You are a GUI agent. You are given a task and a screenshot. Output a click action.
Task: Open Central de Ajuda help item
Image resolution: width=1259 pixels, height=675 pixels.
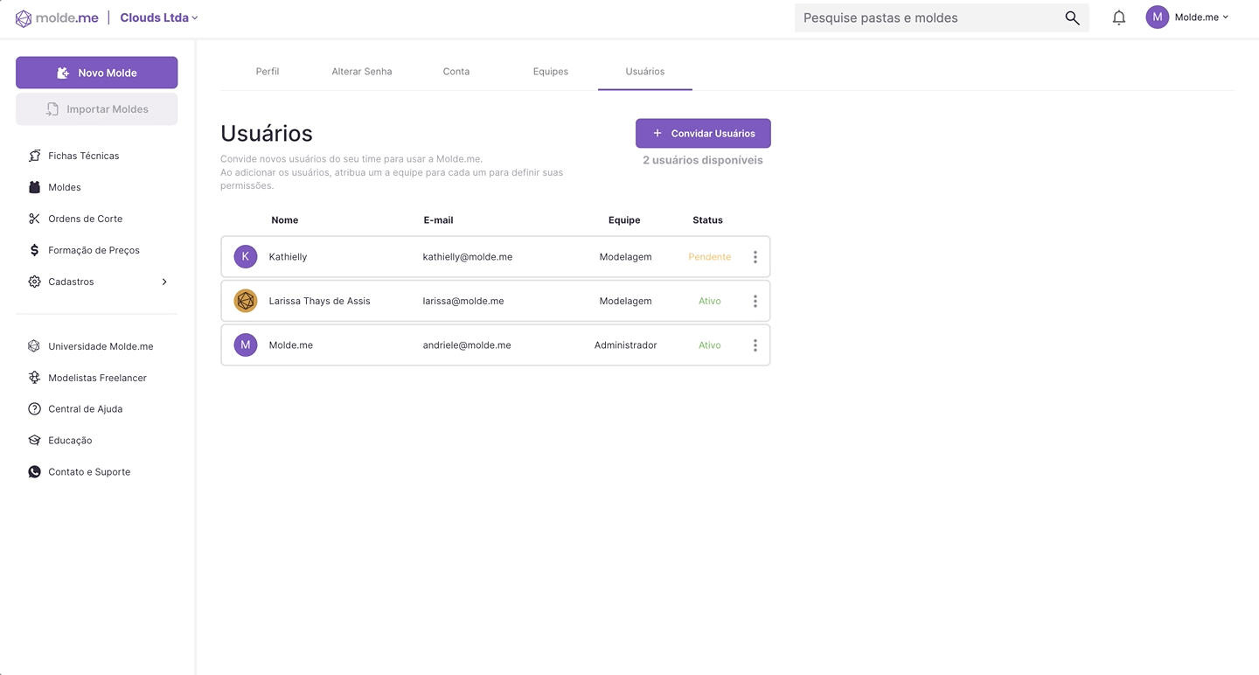coord(85,409)
